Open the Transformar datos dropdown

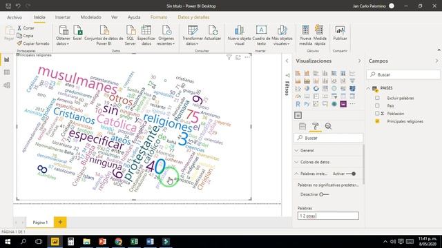click(193, 35)
